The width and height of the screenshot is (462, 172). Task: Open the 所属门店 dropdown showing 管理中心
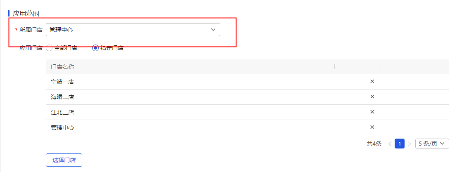[133, 30]
